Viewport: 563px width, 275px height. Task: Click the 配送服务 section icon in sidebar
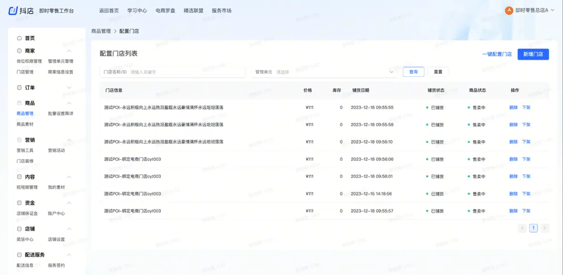tap(19, 255)
